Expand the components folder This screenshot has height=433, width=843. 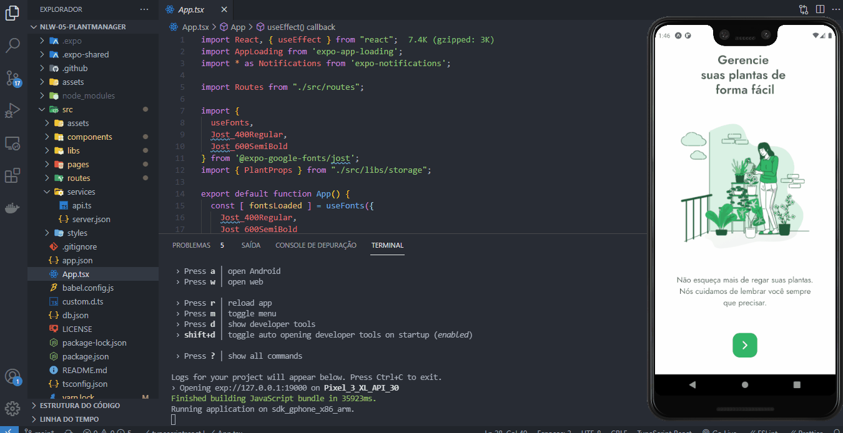coord(93,137)
